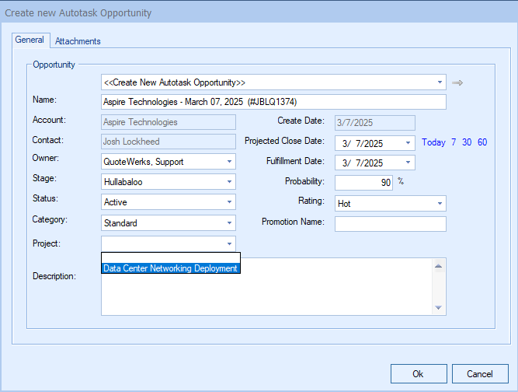Click the 30 days shortcut link
The height and width of the screenshot is (392, 518).
468,142
